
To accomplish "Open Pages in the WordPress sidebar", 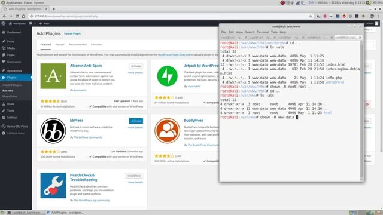I will pyautogui.click(x=11, y=55).
